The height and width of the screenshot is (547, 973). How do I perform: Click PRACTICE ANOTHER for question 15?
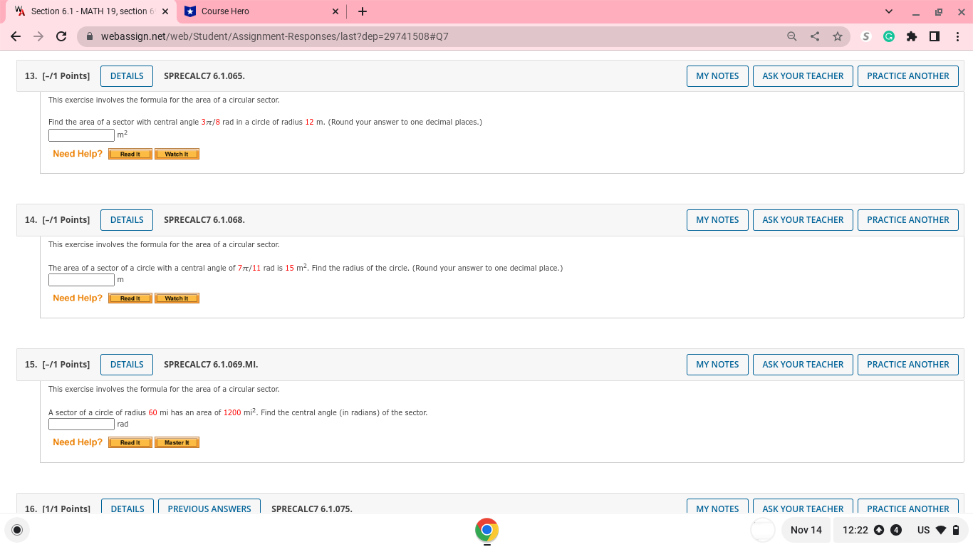(908, 365)
